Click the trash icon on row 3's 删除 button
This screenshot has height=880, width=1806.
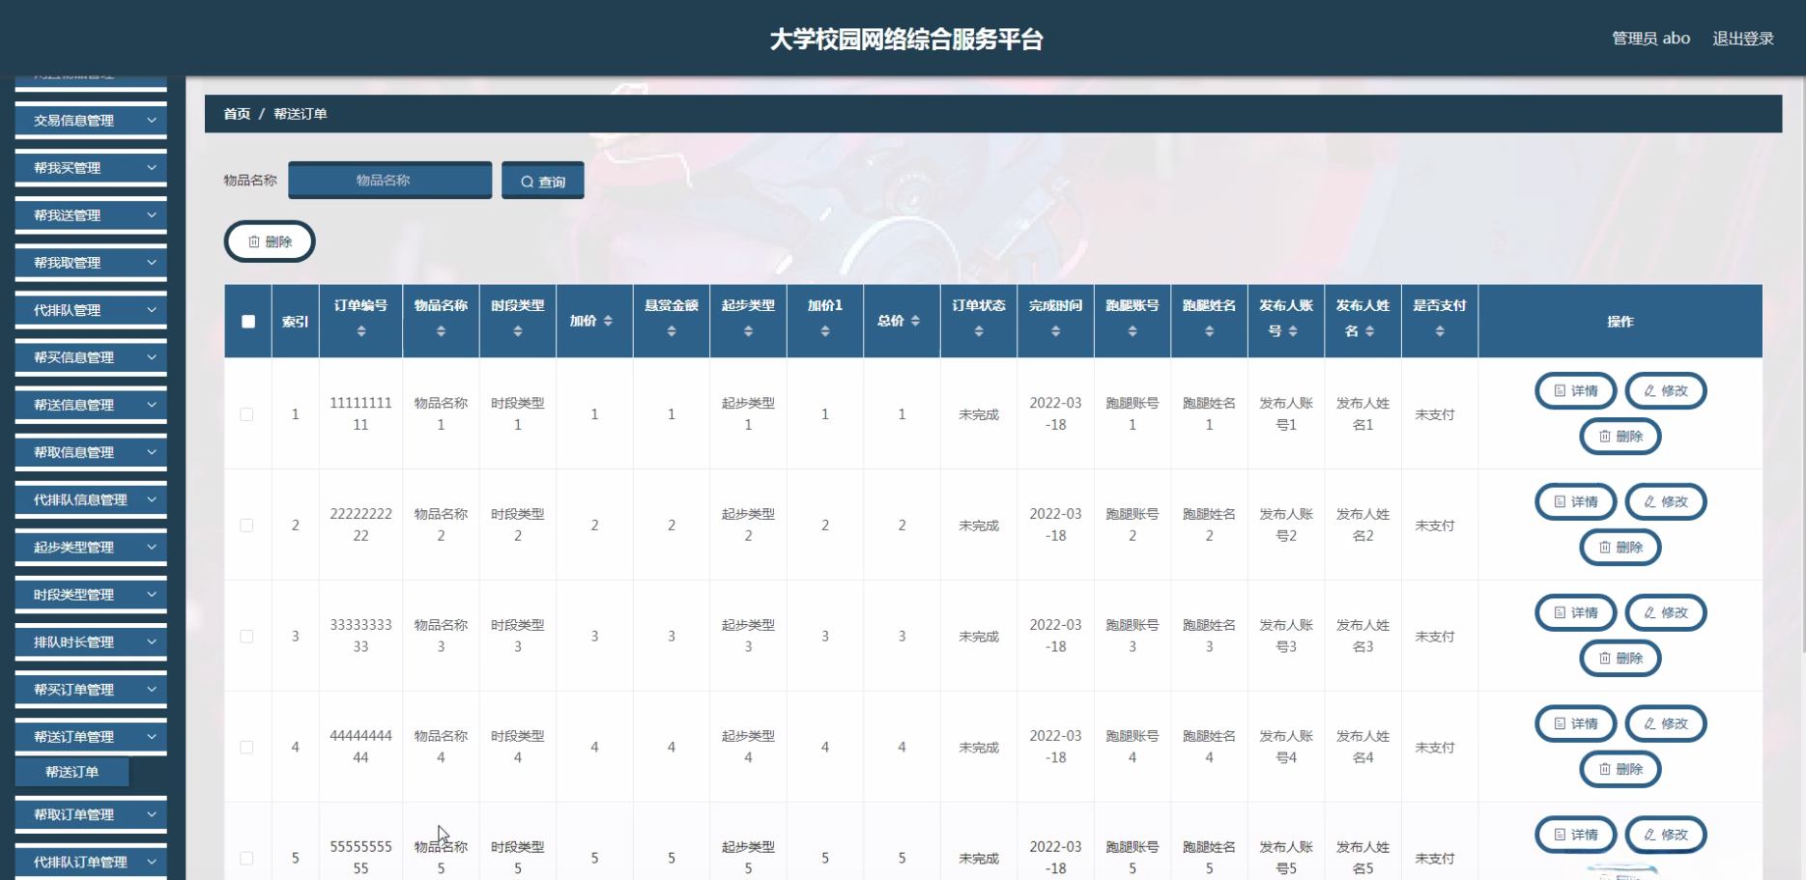click(1605, 658)
